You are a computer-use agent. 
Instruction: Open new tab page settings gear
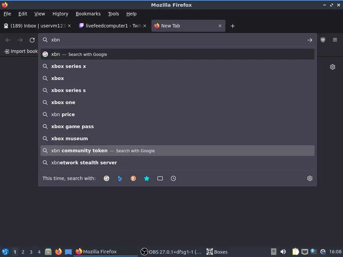point(333,67)
